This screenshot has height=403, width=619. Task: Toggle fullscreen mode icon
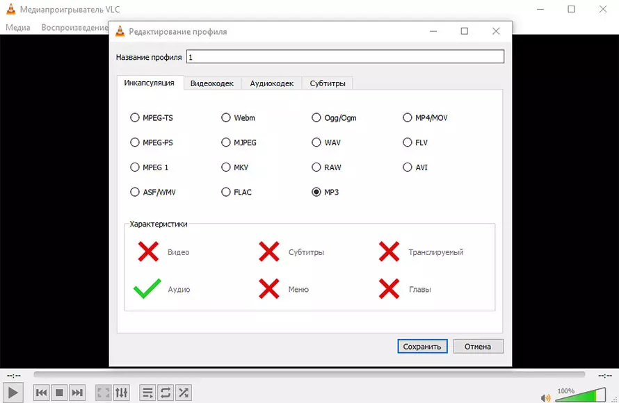pos(104,393)
